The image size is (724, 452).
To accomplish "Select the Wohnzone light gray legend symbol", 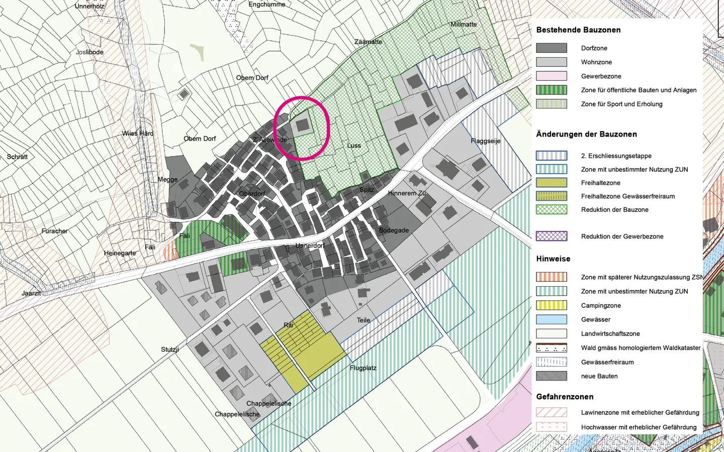I will coord(551,62).
